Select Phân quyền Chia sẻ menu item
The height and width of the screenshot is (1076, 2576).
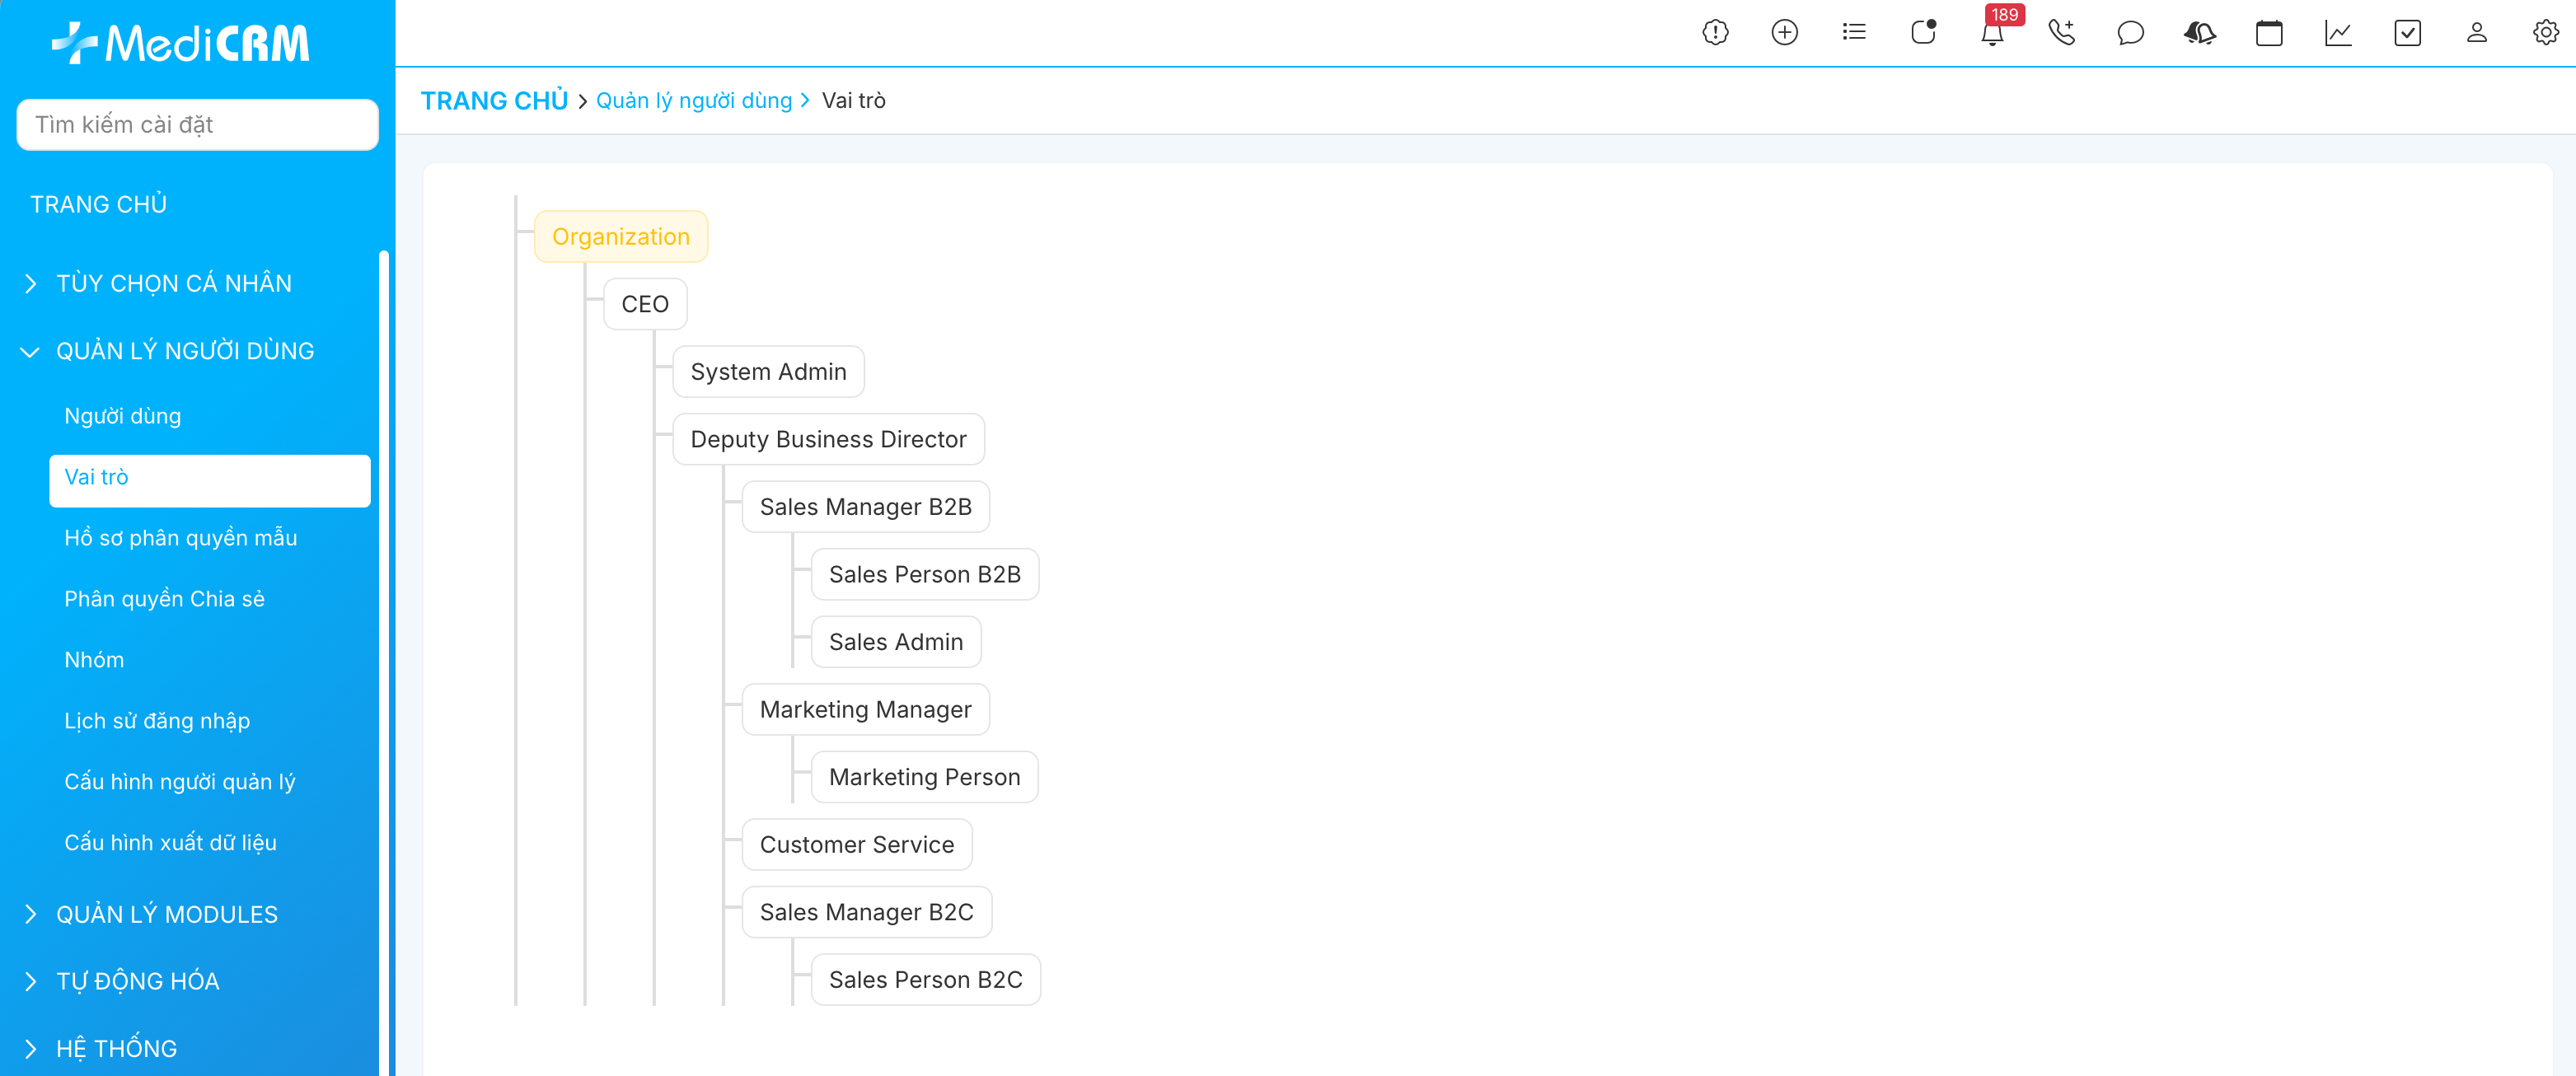pos(164,599)
